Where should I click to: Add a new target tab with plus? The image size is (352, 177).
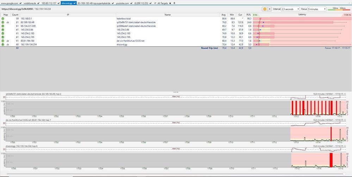(x=174, y=3)
